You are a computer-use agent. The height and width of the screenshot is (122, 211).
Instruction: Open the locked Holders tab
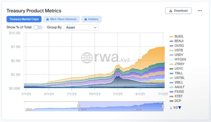[x=91, y=19]
